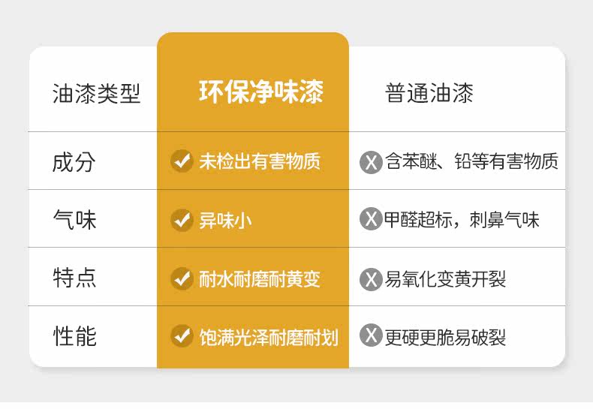Select the 普通油漆 column header
593x409 pixels.
(x=429, y=93)
